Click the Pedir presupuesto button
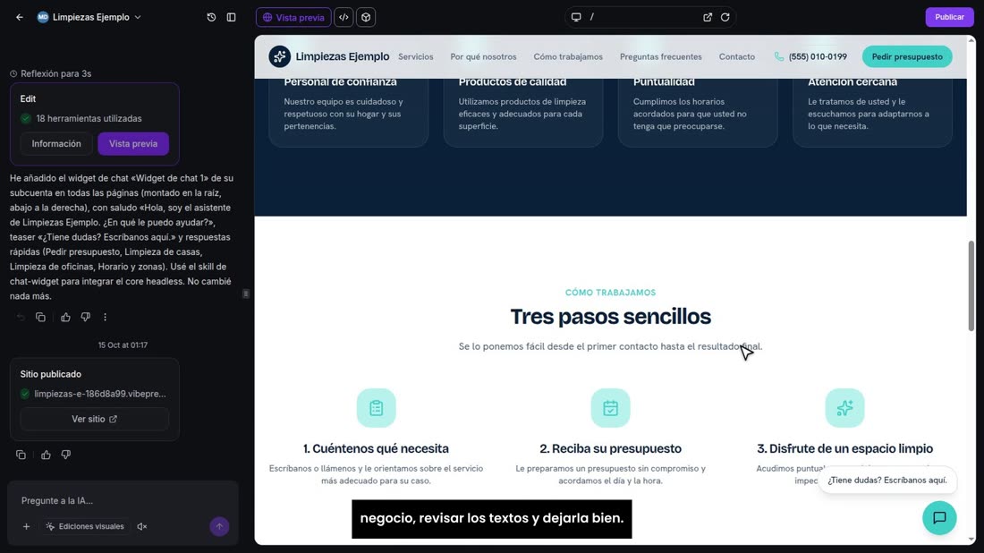Image resolution: width=984 pixels, height=553 pixels. click(x=907, y=56)
